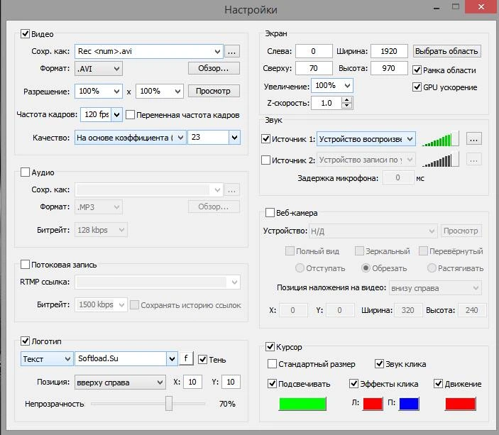Open Source 1 audio settings '...' button
The width and height of the screenshot is (499, 435).
pyautogui.click(x=473, y=139)
